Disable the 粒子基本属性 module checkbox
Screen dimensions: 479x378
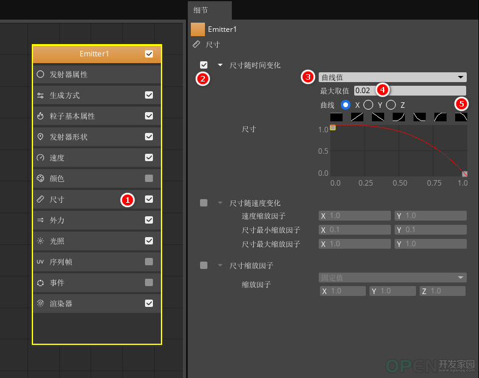point(149,116)
